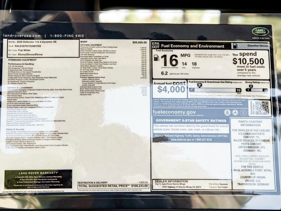Click the Gasoline Vehicle label
The width and height of the screenshot is (281, 211).
(x=258, y=46)
